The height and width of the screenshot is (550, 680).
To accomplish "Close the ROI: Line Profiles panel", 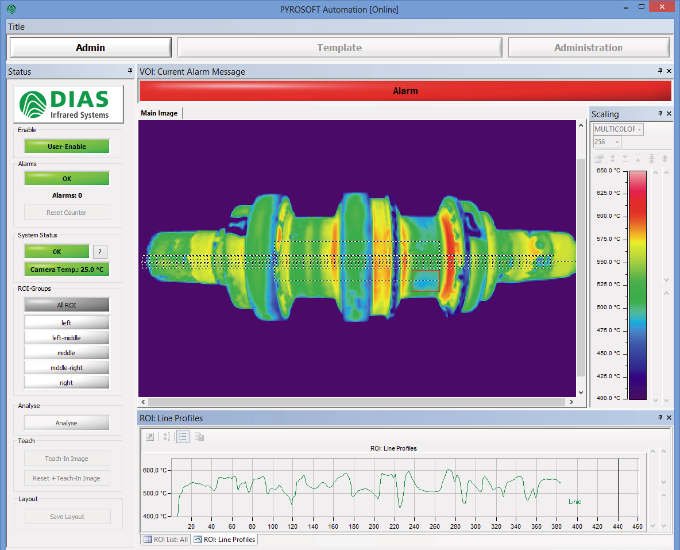I will 669,418.
